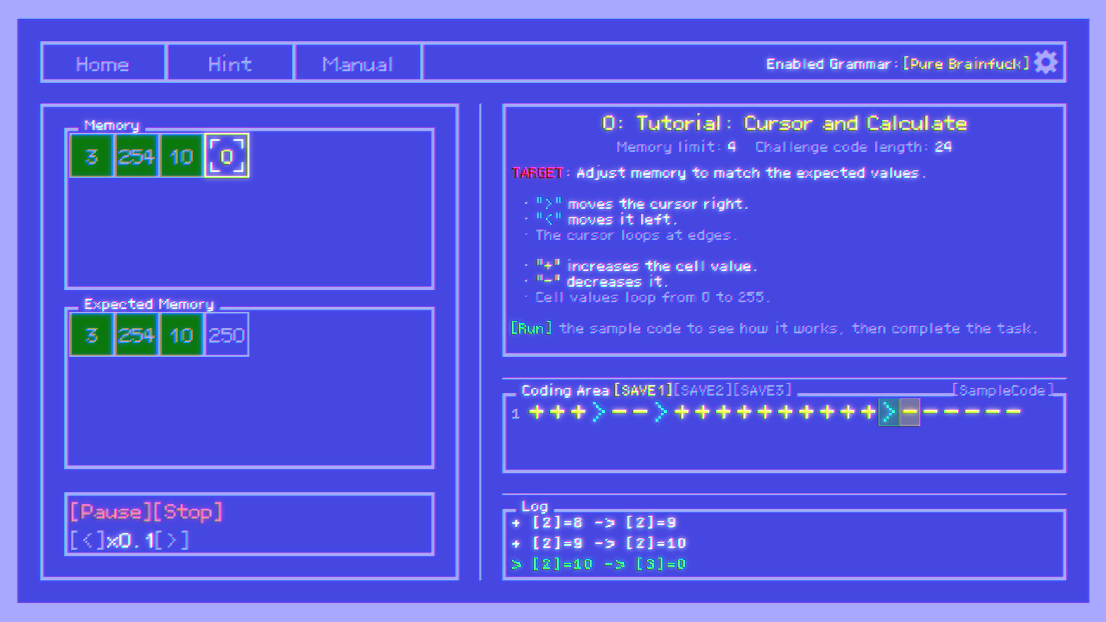1106x622 pixels.
Task: Click the last "-" token on code line 1
Action: pos(1013,411)
